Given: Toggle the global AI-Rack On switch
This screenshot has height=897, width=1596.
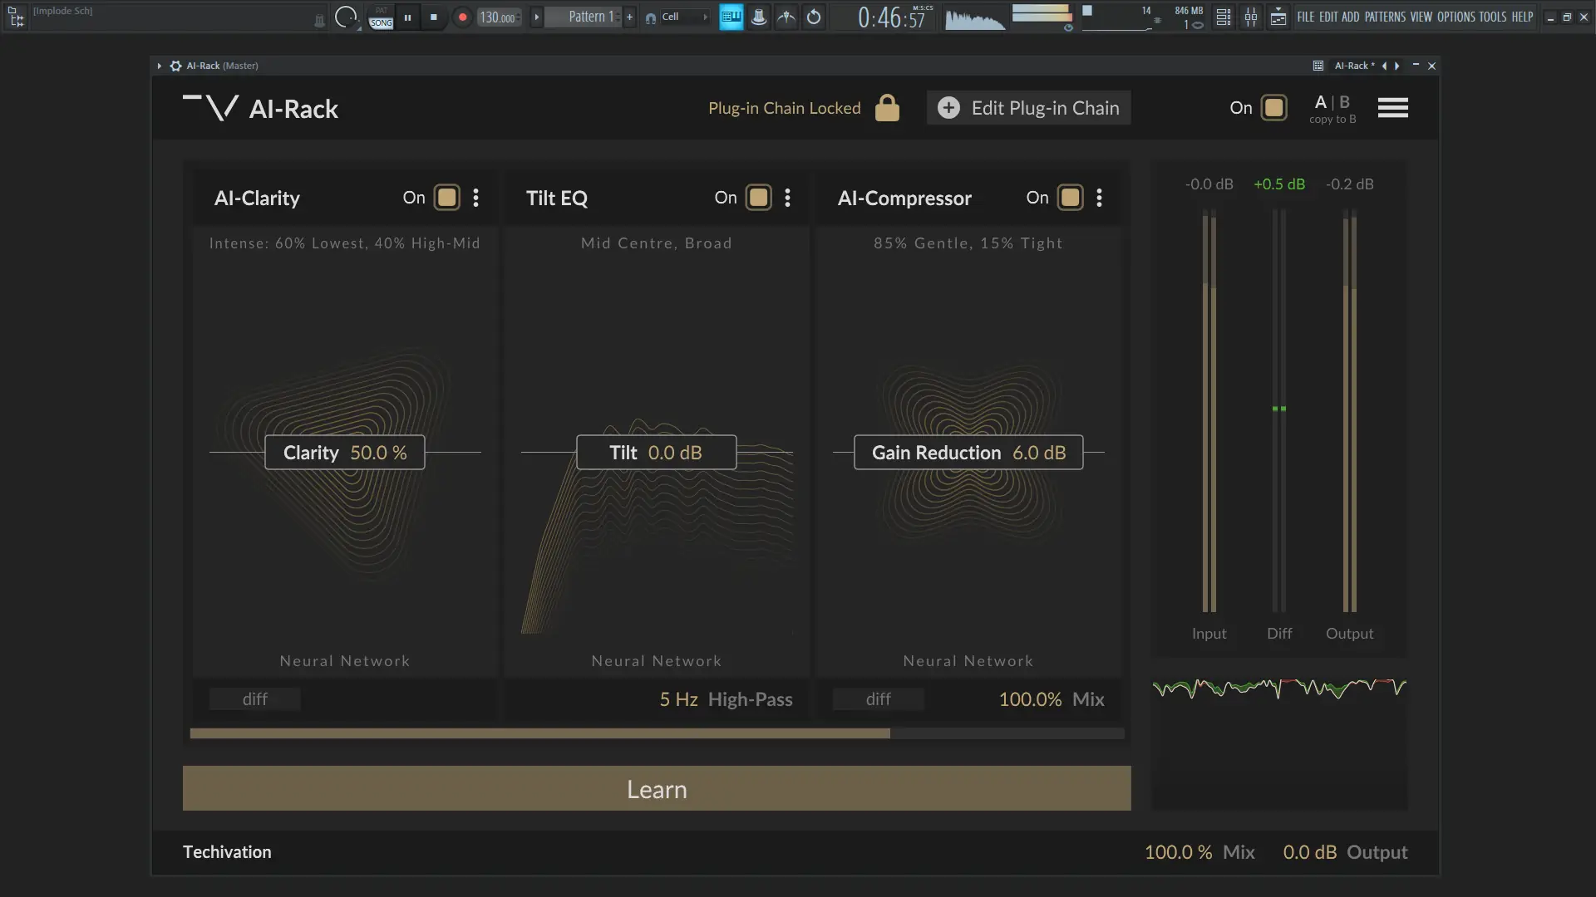Looking at the screenshot, I should 1273,108.
